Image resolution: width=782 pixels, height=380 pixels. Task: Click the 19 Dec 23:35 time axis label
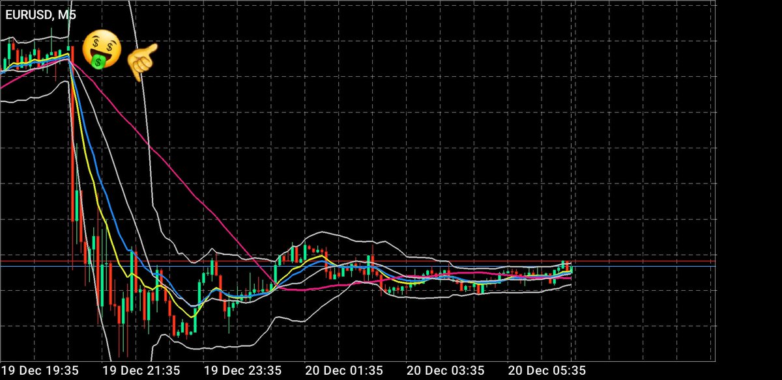[x=243, y=370]
